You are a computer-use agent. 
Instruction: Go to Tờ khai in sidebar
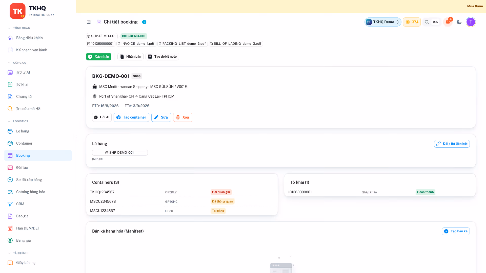[38, 84]
